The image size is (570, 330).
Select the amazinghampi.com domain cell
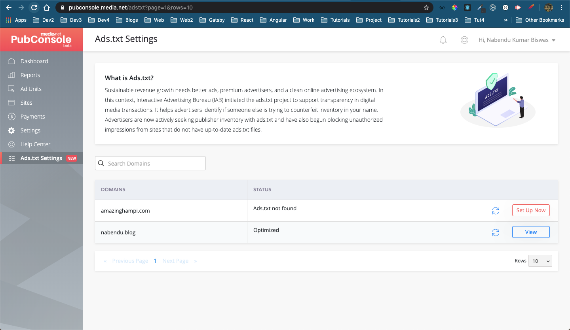[171, 211]
